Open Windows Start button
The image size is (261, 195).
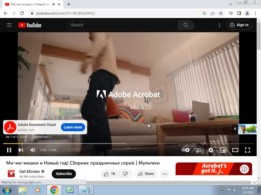(7, 190)
